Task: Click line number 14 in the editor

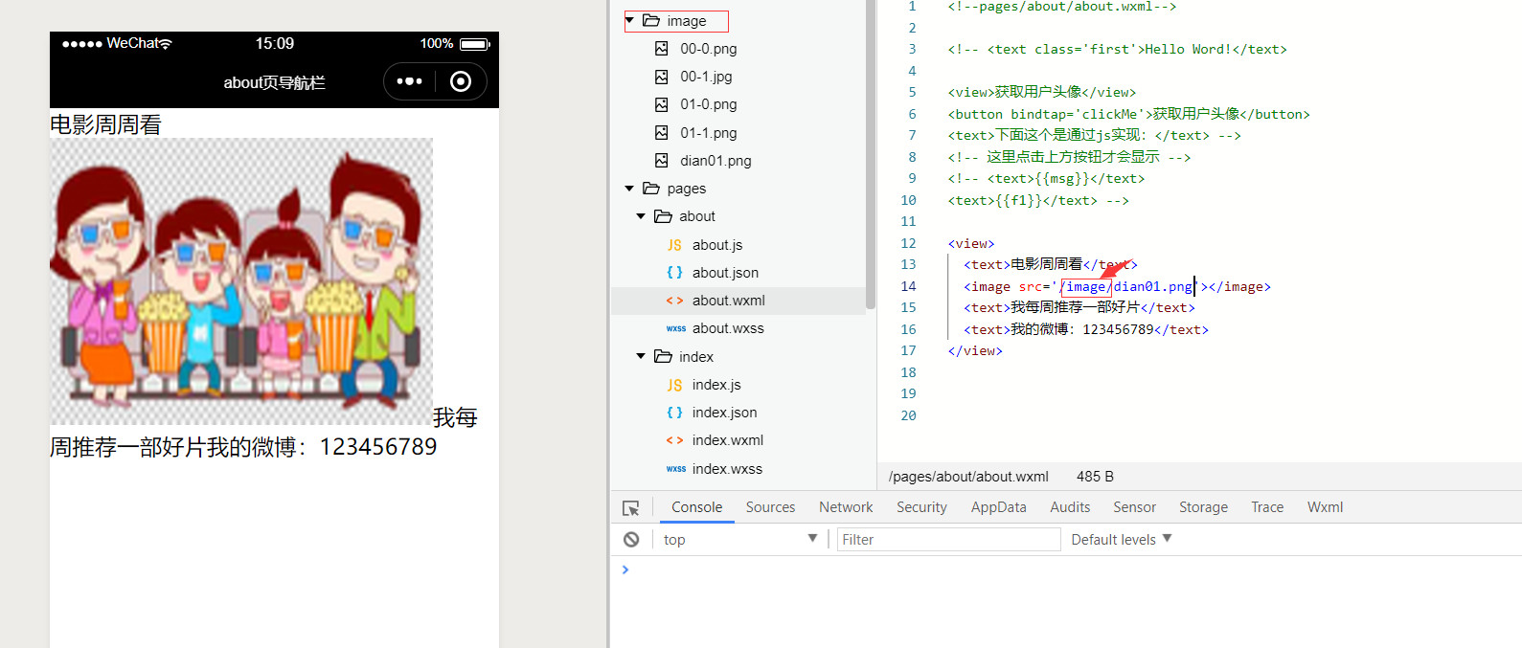Action: (908, 286)
